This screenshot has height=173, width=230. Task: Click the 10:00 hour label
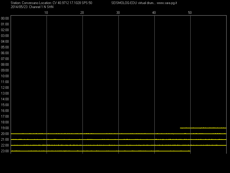pyautogui.click(x=5, y=76)
